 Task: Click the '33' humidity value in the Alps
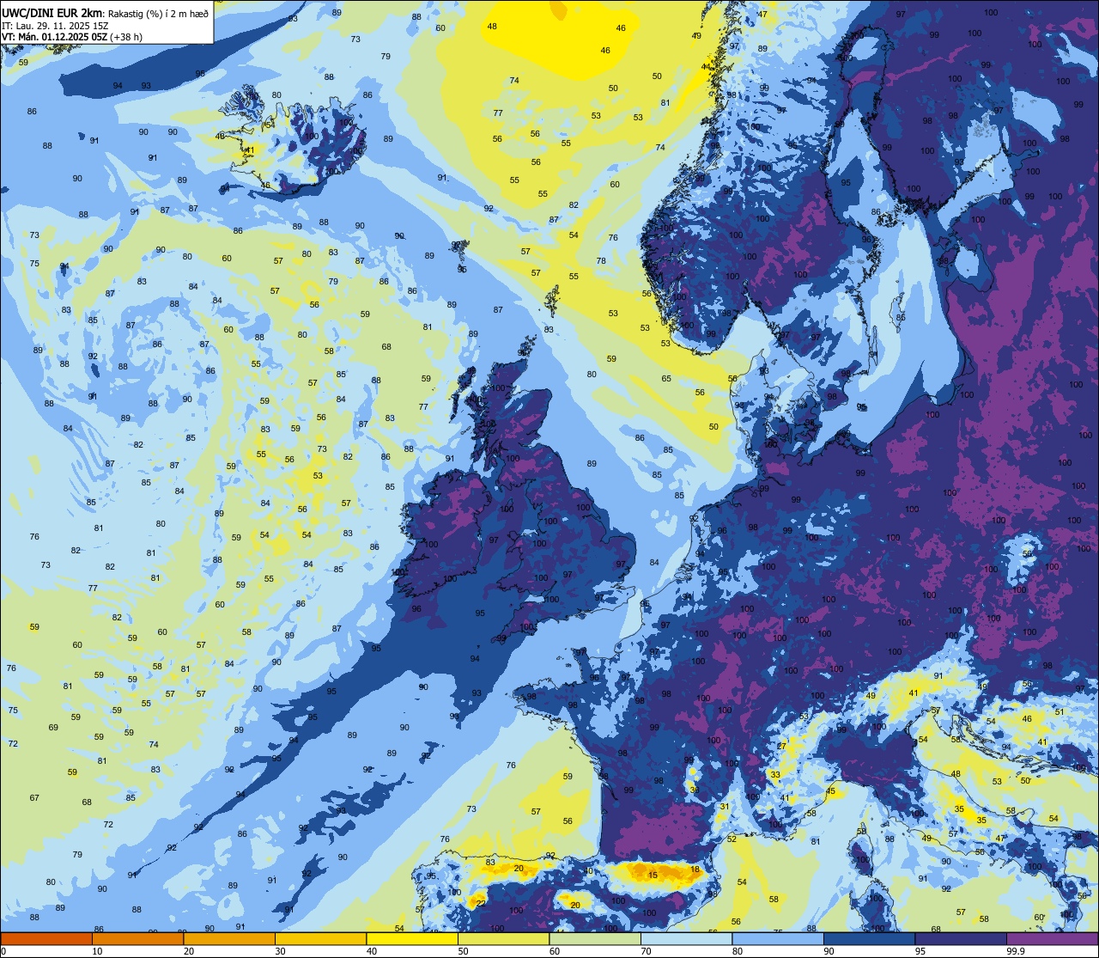pyautogui.click(x=775, y=775)
